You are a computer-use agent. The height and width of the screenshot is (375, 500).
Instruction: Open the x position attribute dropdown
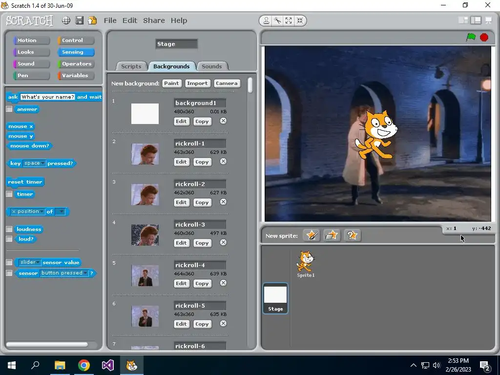[x=28, y=211]
